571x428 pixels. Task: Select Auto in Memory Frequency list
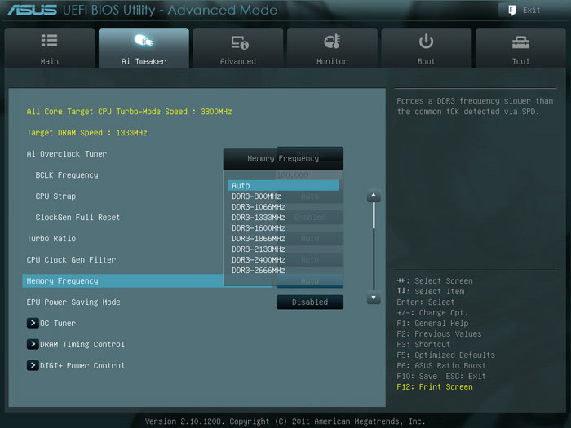point(282,186)
